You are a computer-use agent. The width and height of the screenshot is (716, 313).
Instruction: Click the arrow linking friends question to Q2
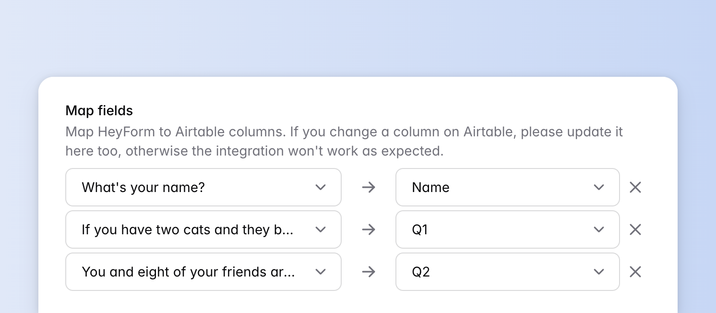369,272
